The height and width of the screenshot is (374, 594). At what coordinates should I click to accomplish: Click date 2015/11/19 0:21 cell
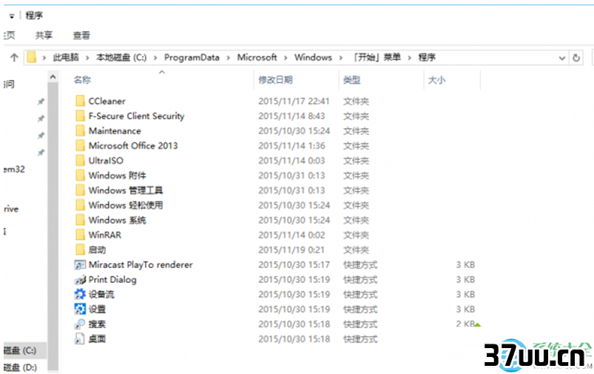tap(291, 250)
